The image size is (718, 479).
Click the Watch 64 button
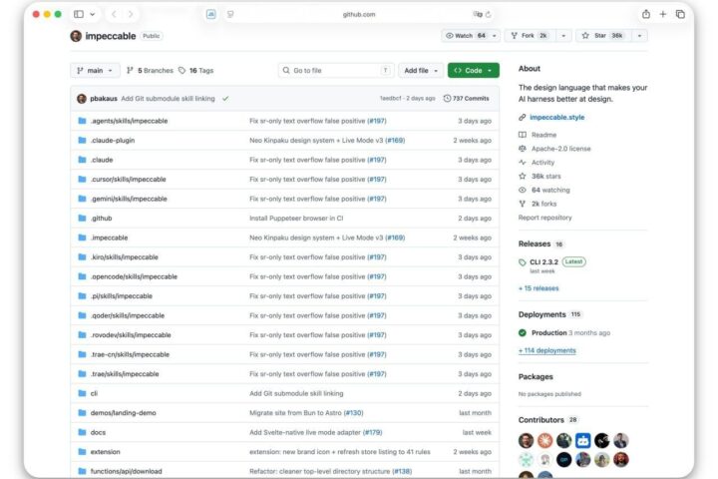pyautogui.click(x=466, y=35)
